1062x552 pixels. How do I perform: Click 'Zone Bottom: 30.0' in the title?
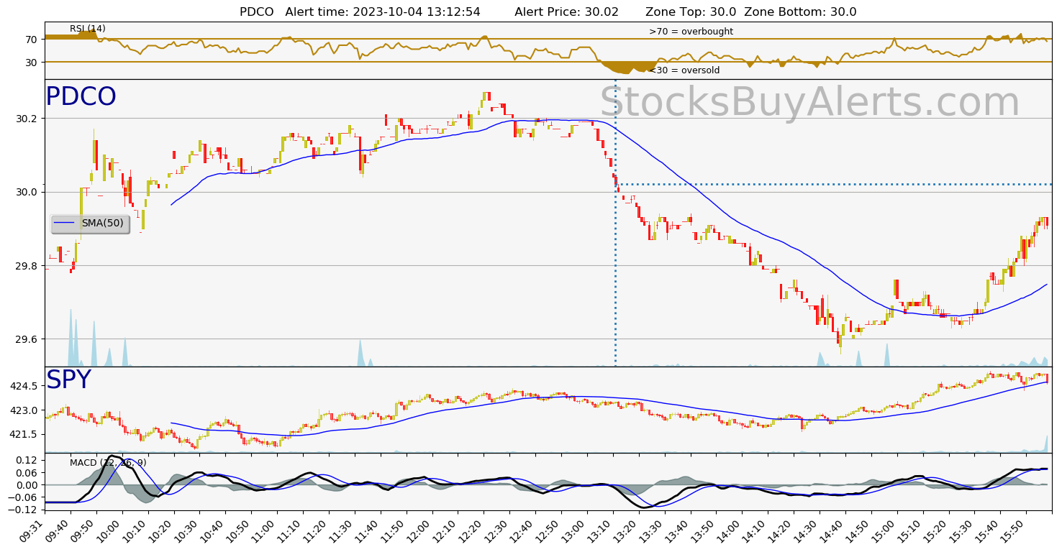800,12
